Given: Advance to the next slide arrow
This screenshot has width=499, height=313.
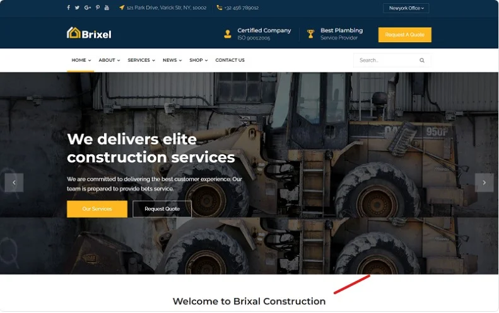Looking at the screenshot, I should tap(484, 183).
